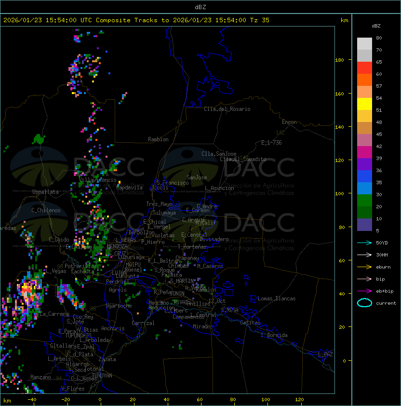The image size is (401, 406).
Task: Select the yellow 54–51 dBZ swatch
Action: click(x=364, y=104)
